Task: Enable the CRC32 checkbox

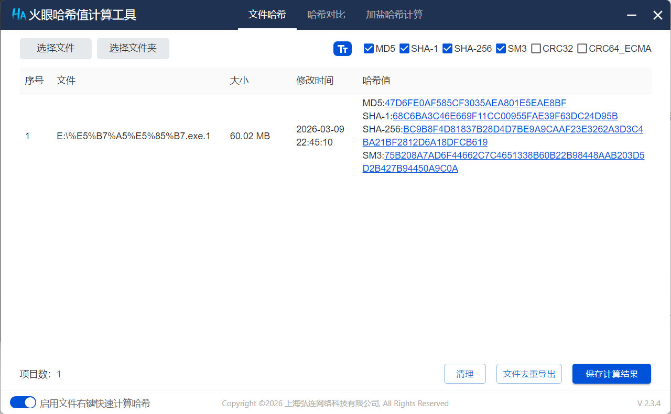Action: pyautogui.click(x=536, y=49)
